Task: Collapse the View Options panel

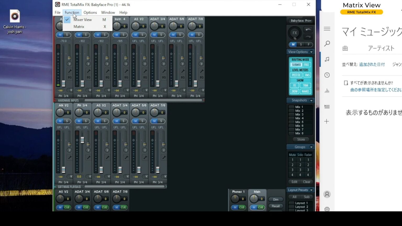Action: (x=311, y=52)
